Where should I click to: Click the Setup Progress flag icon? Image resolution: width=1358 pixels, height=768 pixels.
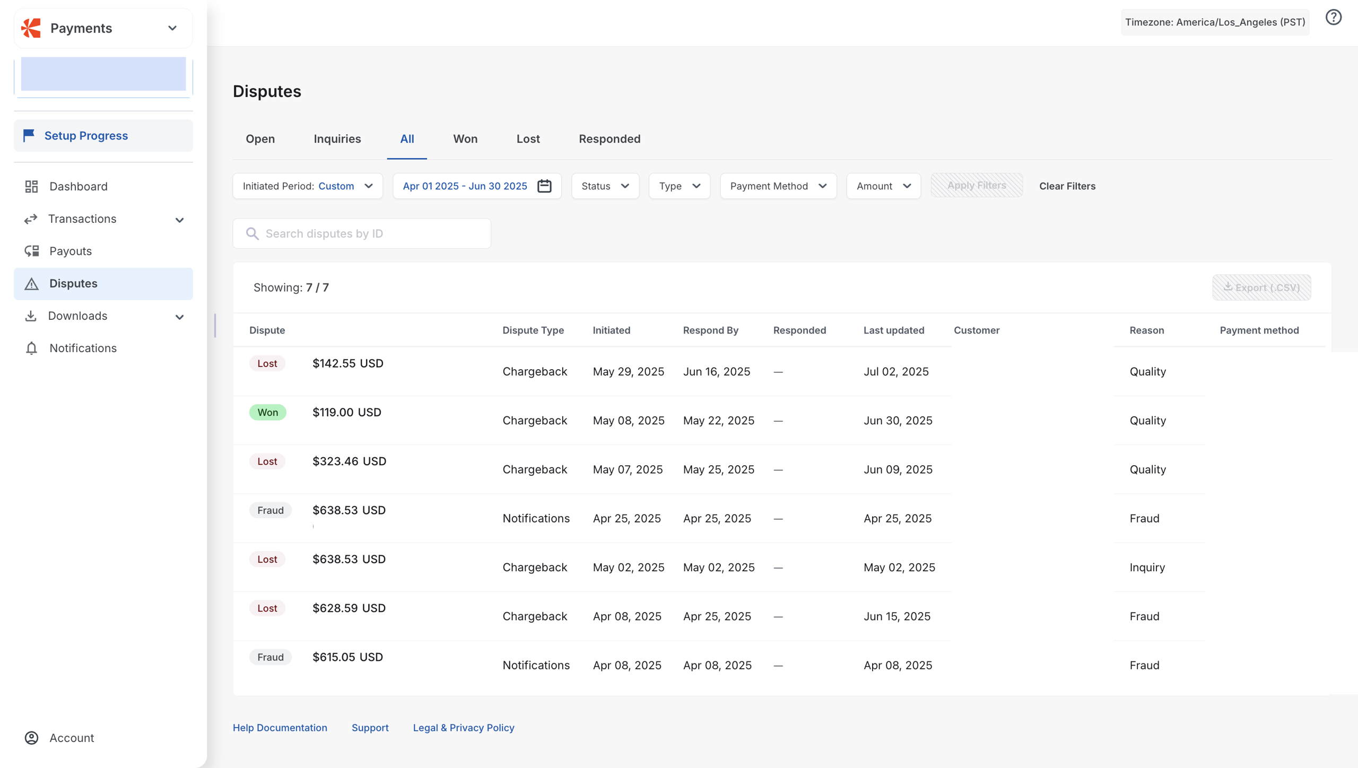coord(29,136)
